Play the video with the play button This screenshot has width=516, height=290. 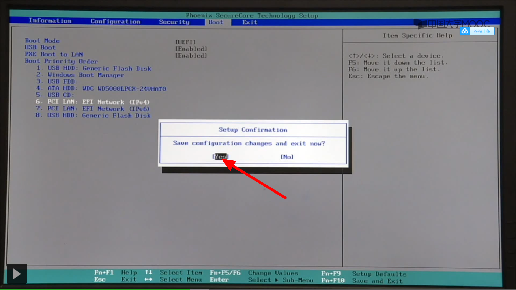tap(17, 274)
